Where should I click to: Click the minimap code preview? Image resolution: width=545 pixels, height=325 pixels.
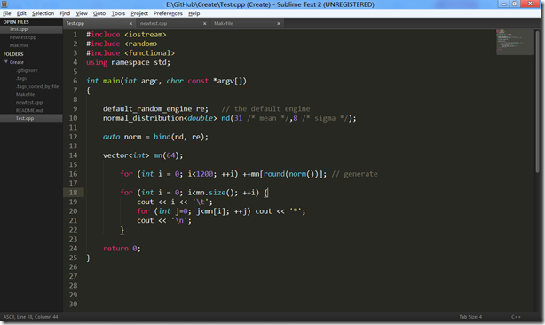[x=515, y=42]
